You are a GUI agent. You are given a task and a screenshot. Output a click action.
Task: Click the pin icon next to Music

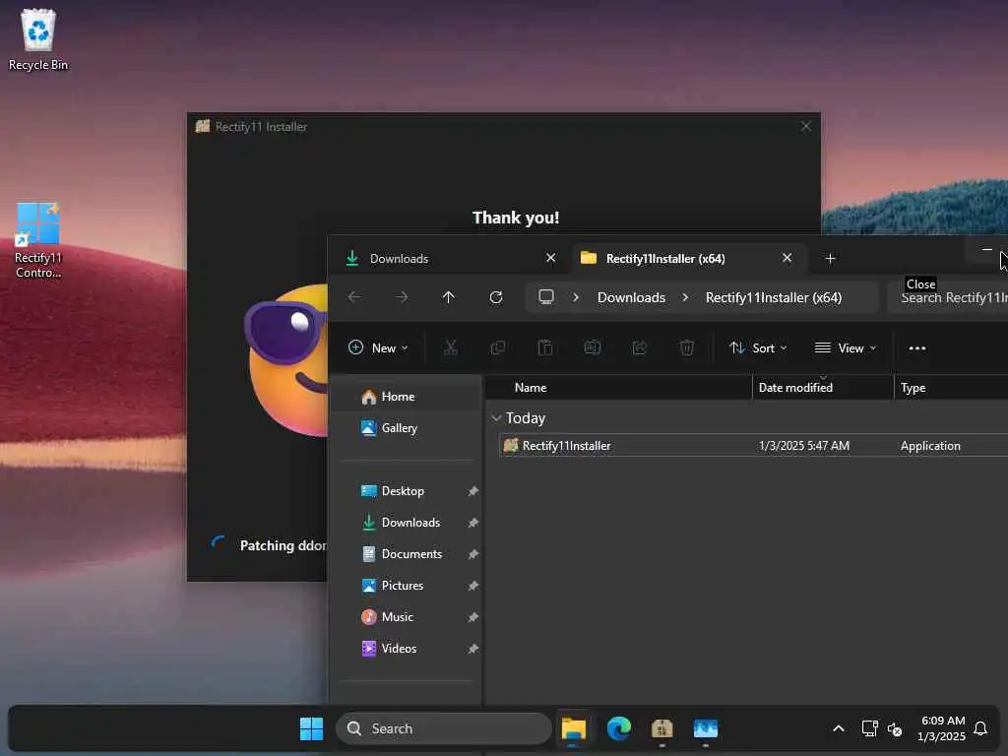473,617
